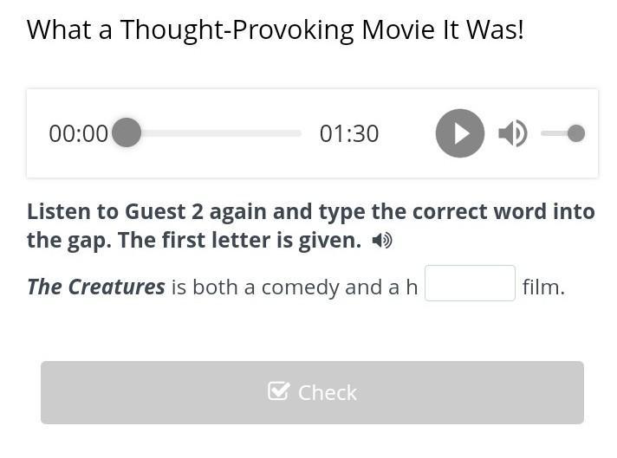Select the italic 'The Creatures' title text
This screenshot has height=458, width=617.
pos(96,287)
